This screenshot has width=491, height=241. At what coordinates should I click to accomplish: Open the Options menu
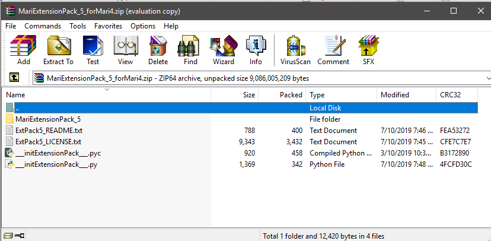pos(143,26)
